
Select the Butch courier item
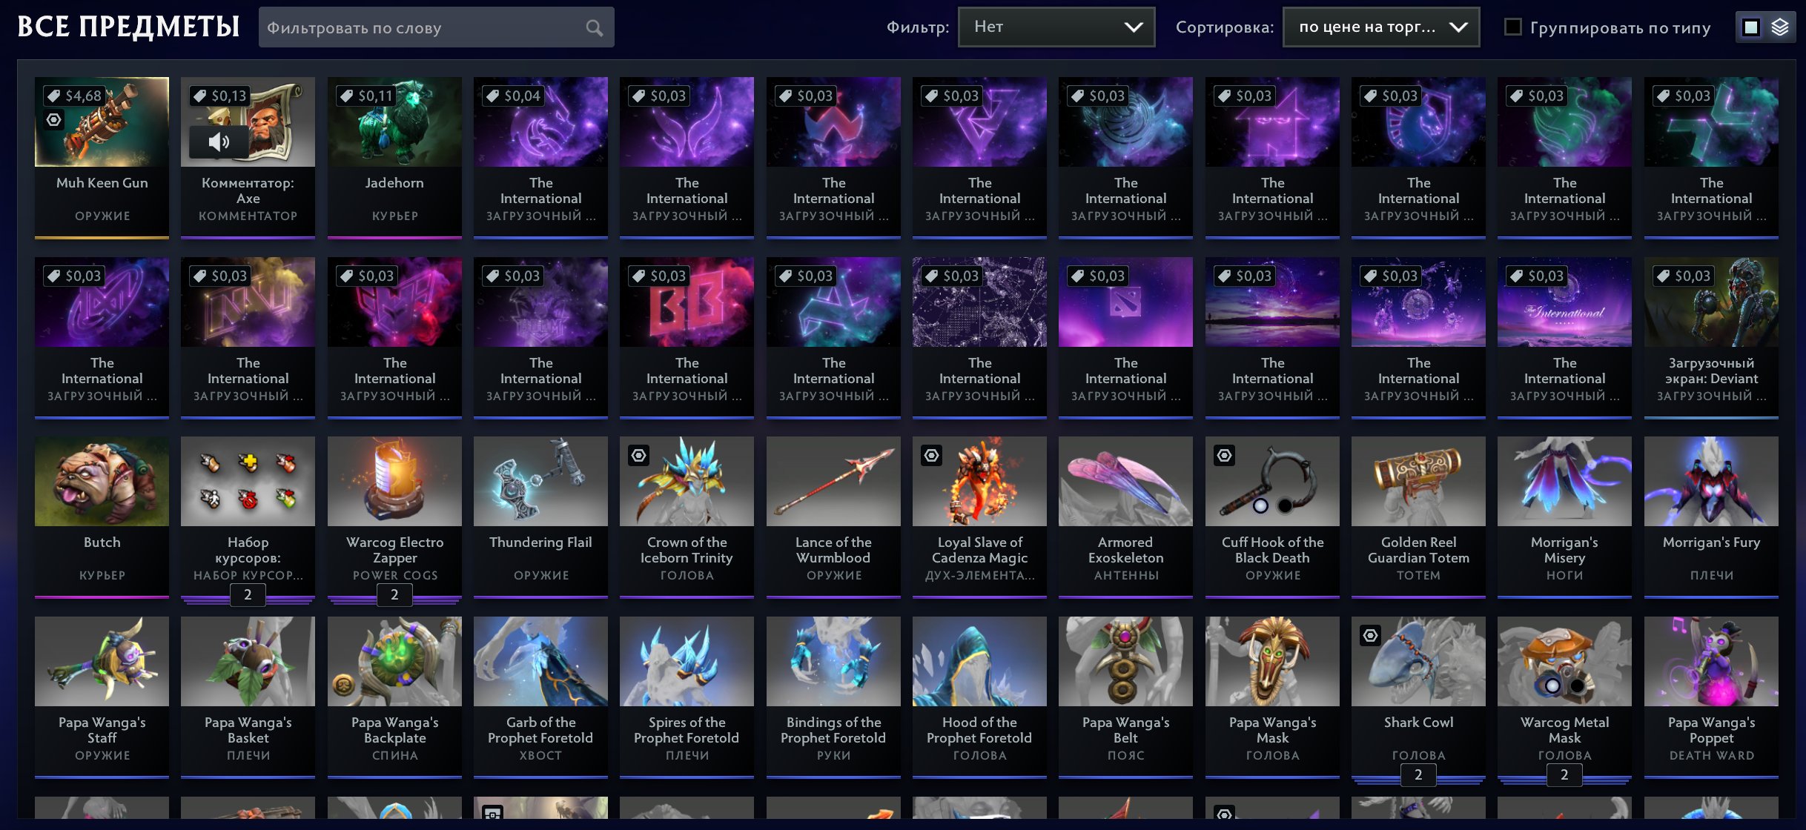click(x=102, y=517)
